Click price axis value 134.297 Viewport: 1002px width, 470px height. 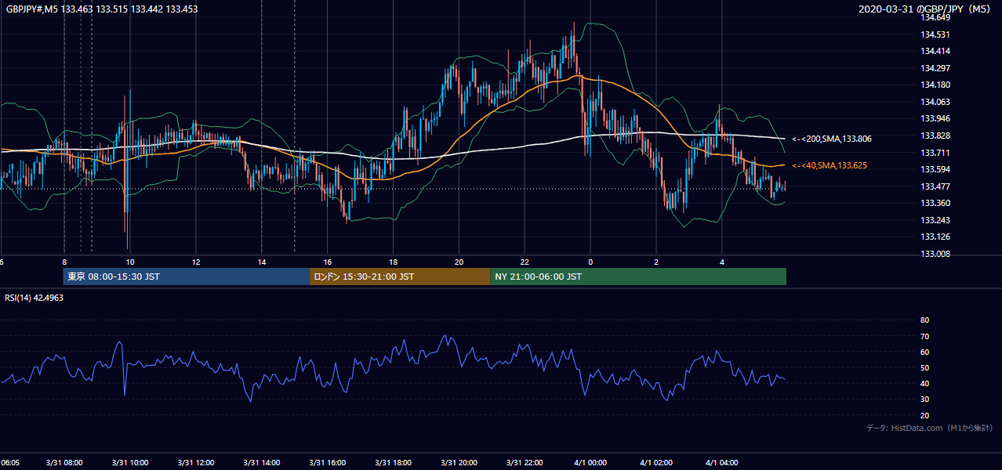click(x=935, y=68)
